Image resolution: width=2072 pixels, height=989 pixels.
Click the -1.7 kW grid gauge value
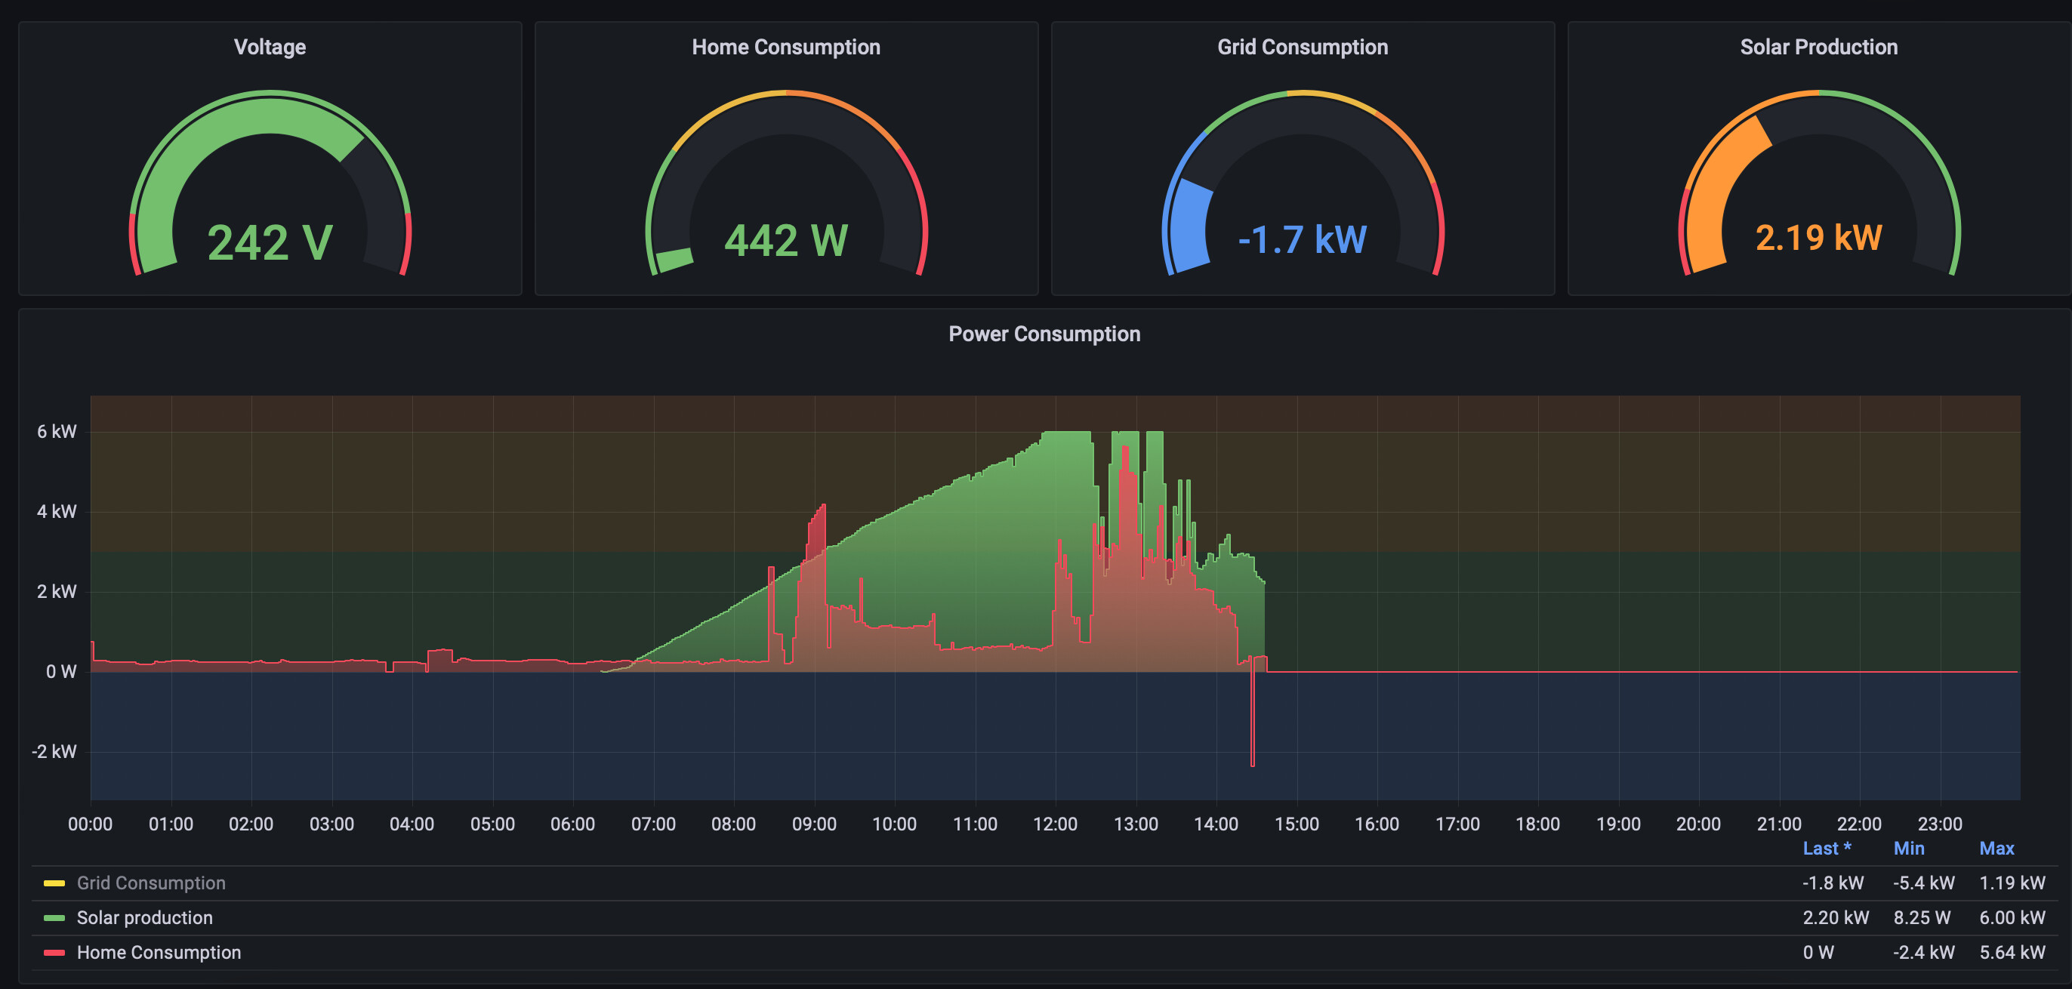coord(1303,239)
